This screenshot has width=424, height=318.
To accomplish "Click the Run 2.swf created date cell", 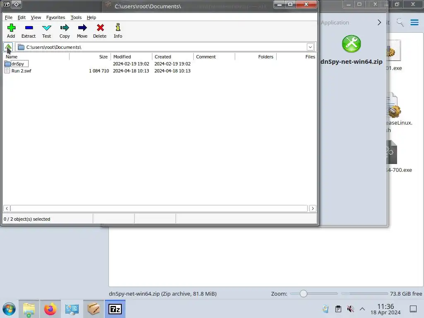I will tap(173, 71).
